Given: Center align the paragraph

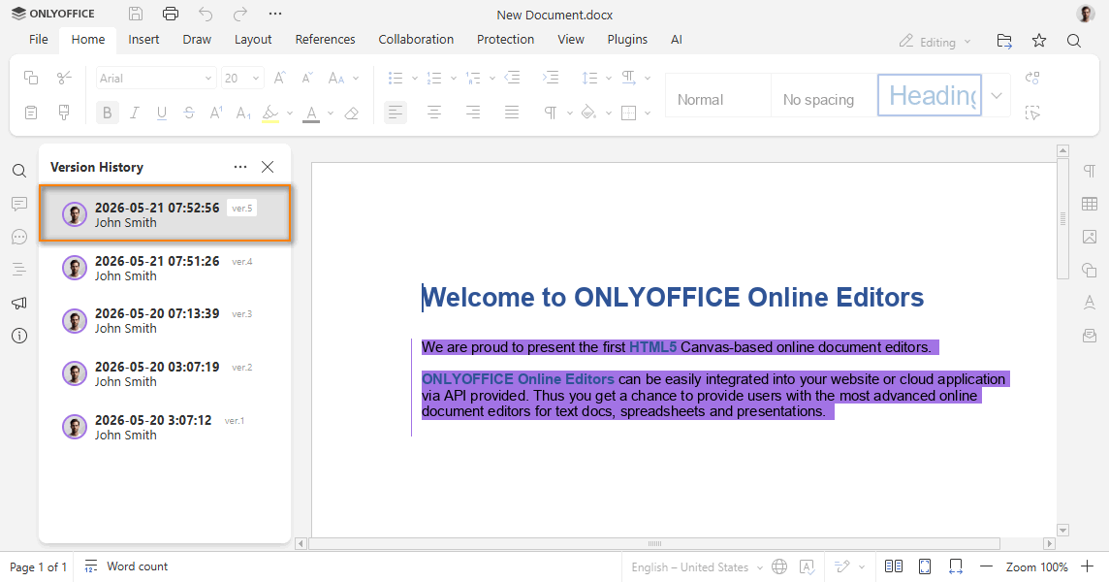Looking at the screenshot, I should [x=434, y=113].
